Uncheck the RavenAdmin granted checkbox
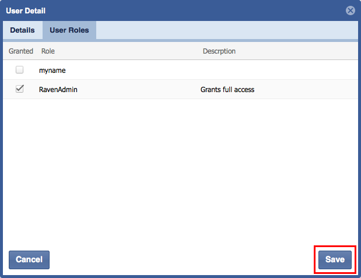Viewport: 361px width, 278px height. tap(20, 89)
